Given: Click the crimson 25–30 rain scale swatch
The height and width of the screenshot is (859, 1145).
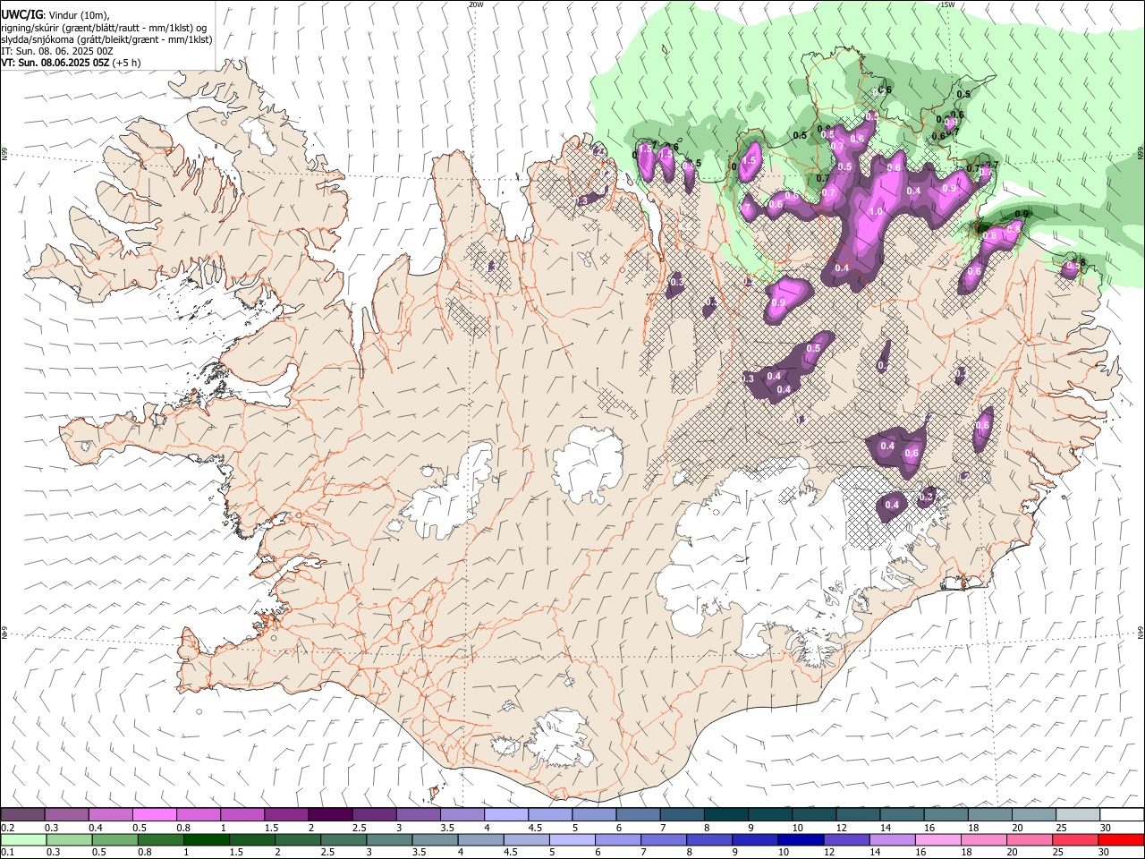Looking at the screenshot, I should (1078, 840).
